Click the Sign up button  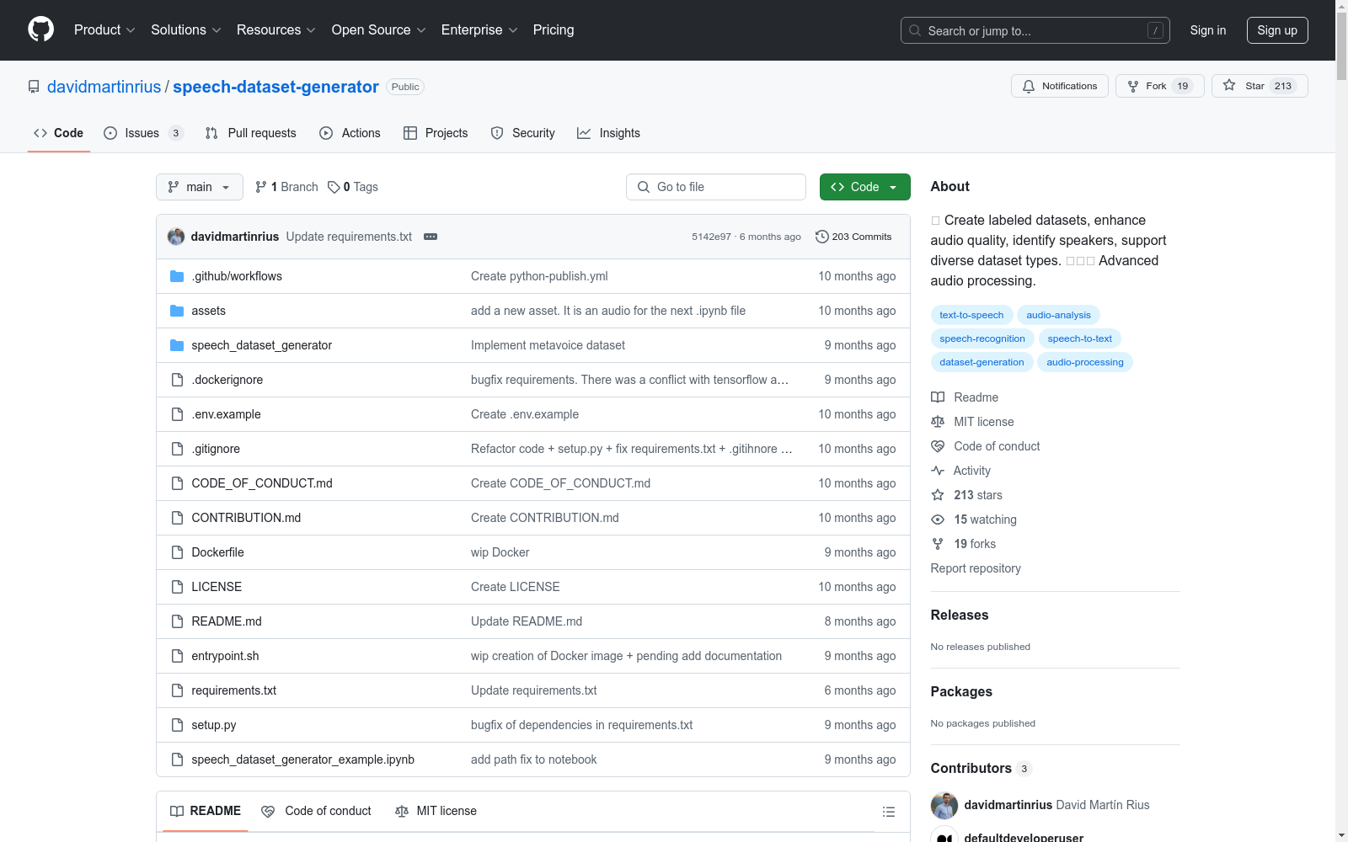pos(1277,30)
